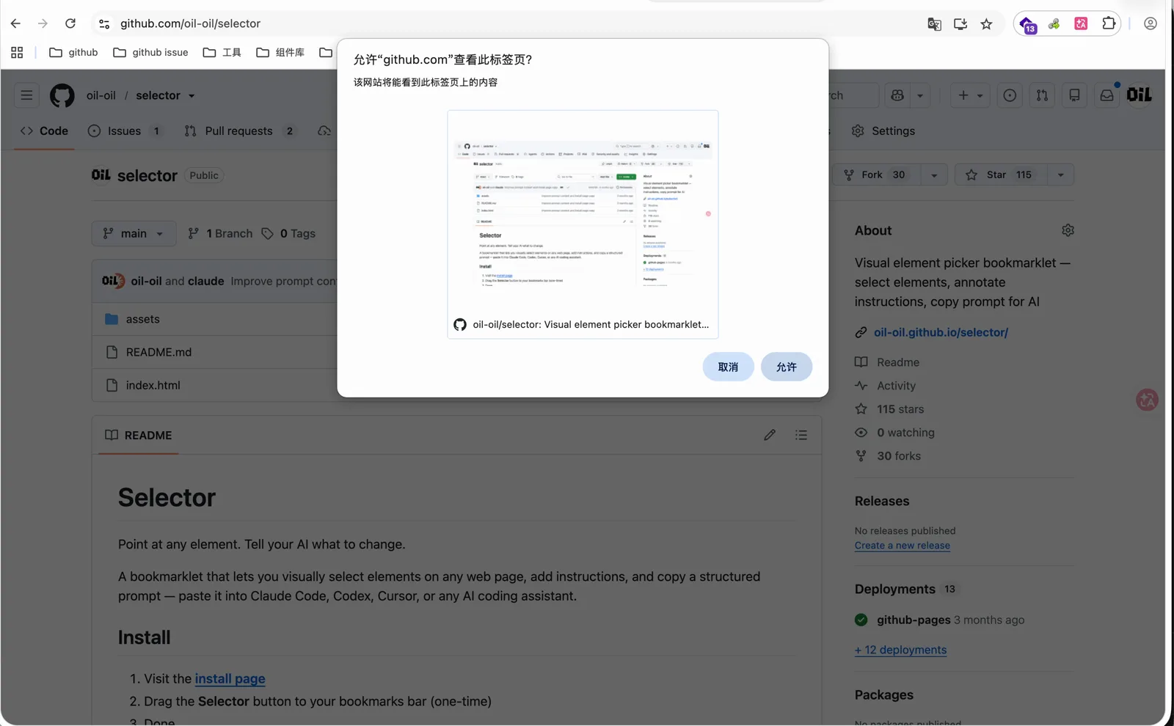Open the Settings tab
The image size is (1174, 726).
click(x=883, y=131)
